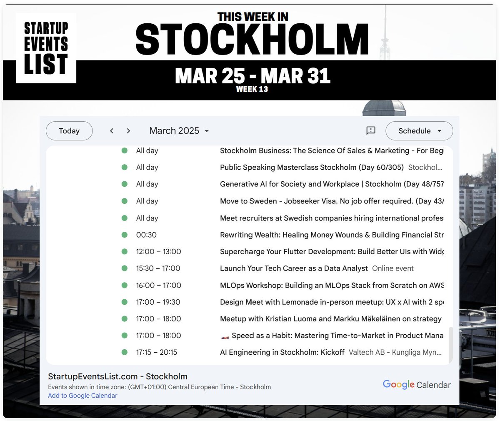Click green dot beside 15:30 – 17:00
The height and width of the screenshot is (421, 500).
click(x=124, y=268)
